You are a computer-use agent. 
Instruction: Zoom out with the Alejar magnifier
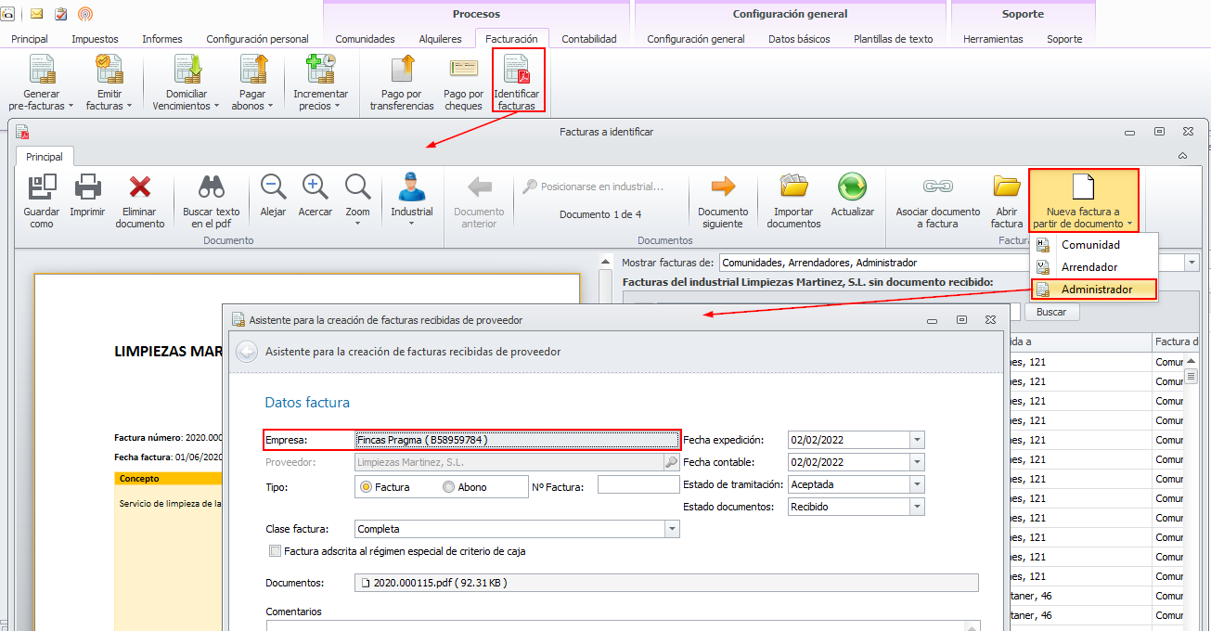(x=273, y=188)
